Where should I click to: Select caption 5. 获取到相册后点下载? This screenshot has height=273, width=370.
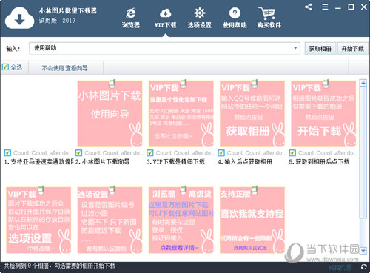(x=319, y=162)
